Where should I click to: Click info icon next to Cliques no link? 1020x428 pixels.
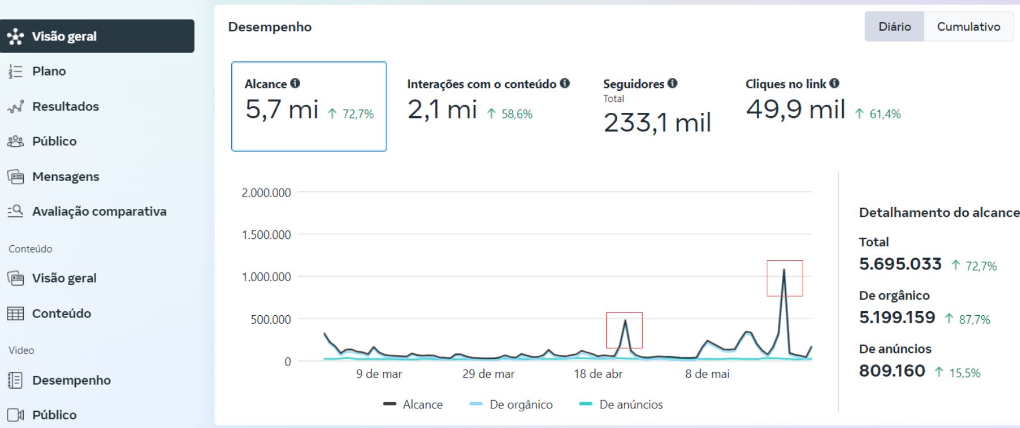click(x=834, y=83)
